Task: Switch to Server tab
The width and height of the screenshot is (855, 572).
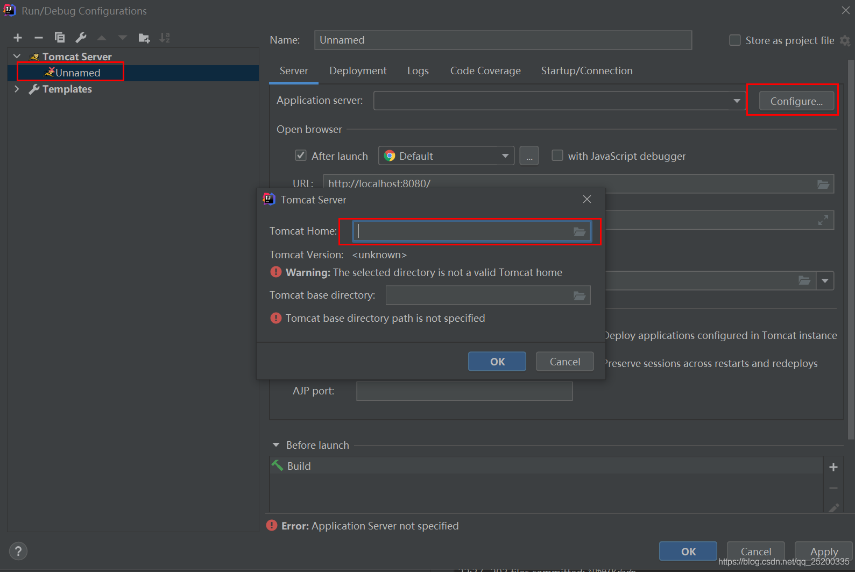Action: (294, 70)
